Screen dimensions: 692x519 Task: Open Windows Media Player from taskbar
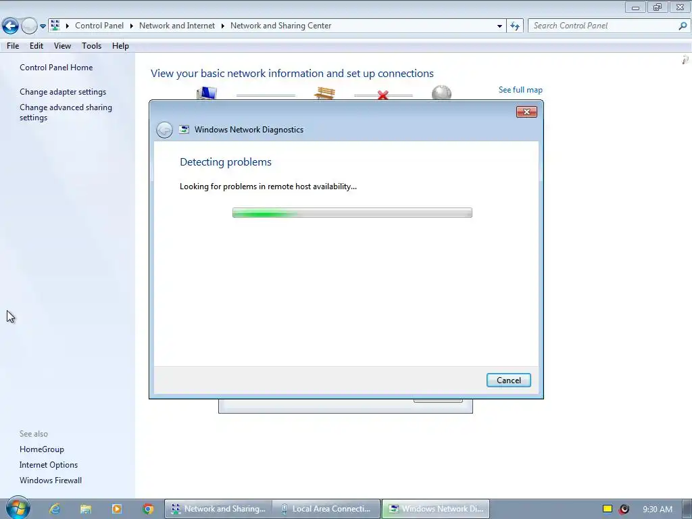click(116, 509)
